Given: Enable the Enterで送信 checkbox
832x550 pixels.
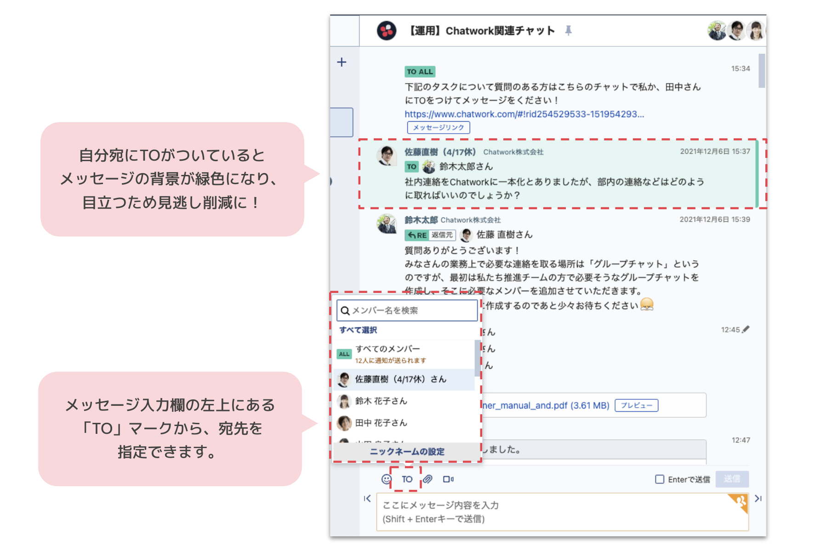Looking at the screenshot, I should pos(660,479).
